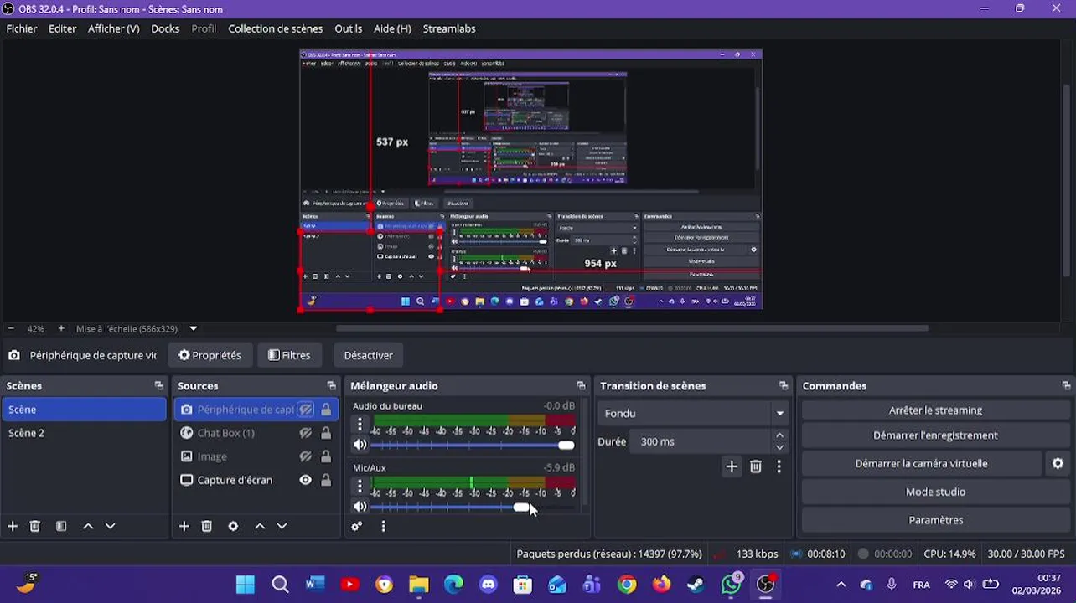Viewport: 1076px width, 603px height.
Task: Move scene up with arrow icon
Action: [88, 526]
